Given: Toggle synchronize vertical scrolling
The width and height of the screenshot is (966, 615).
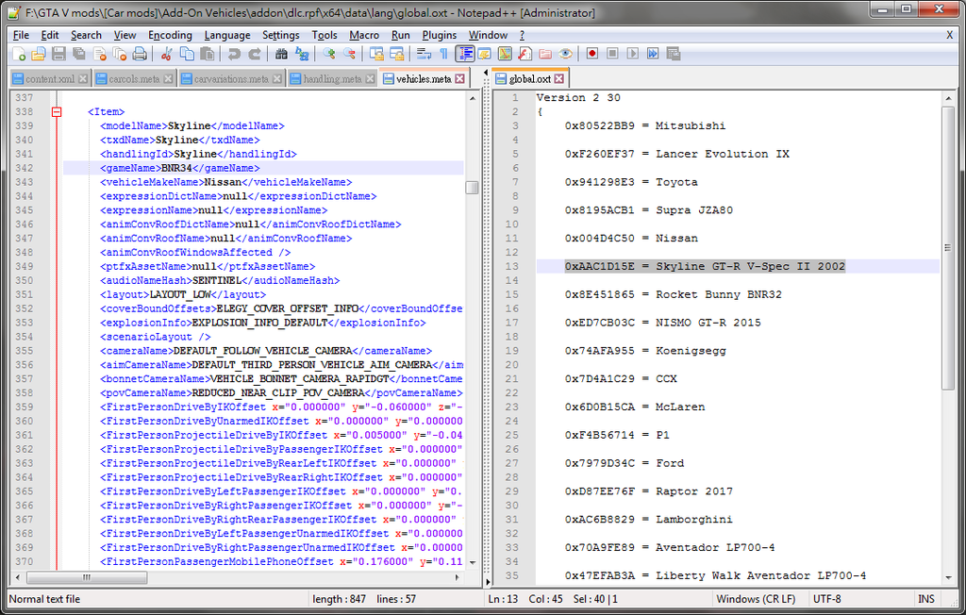Looking at the screenshot, I should coord(375,54).
